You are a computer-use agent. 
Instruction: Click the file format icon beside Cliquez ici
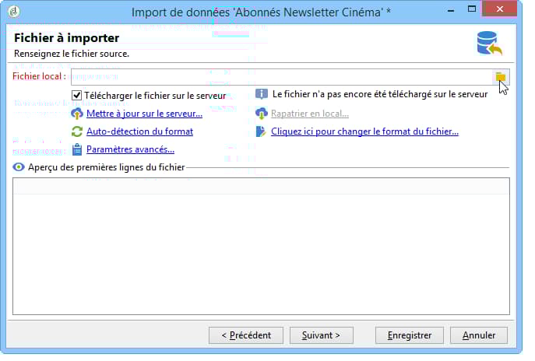(261, 131)
